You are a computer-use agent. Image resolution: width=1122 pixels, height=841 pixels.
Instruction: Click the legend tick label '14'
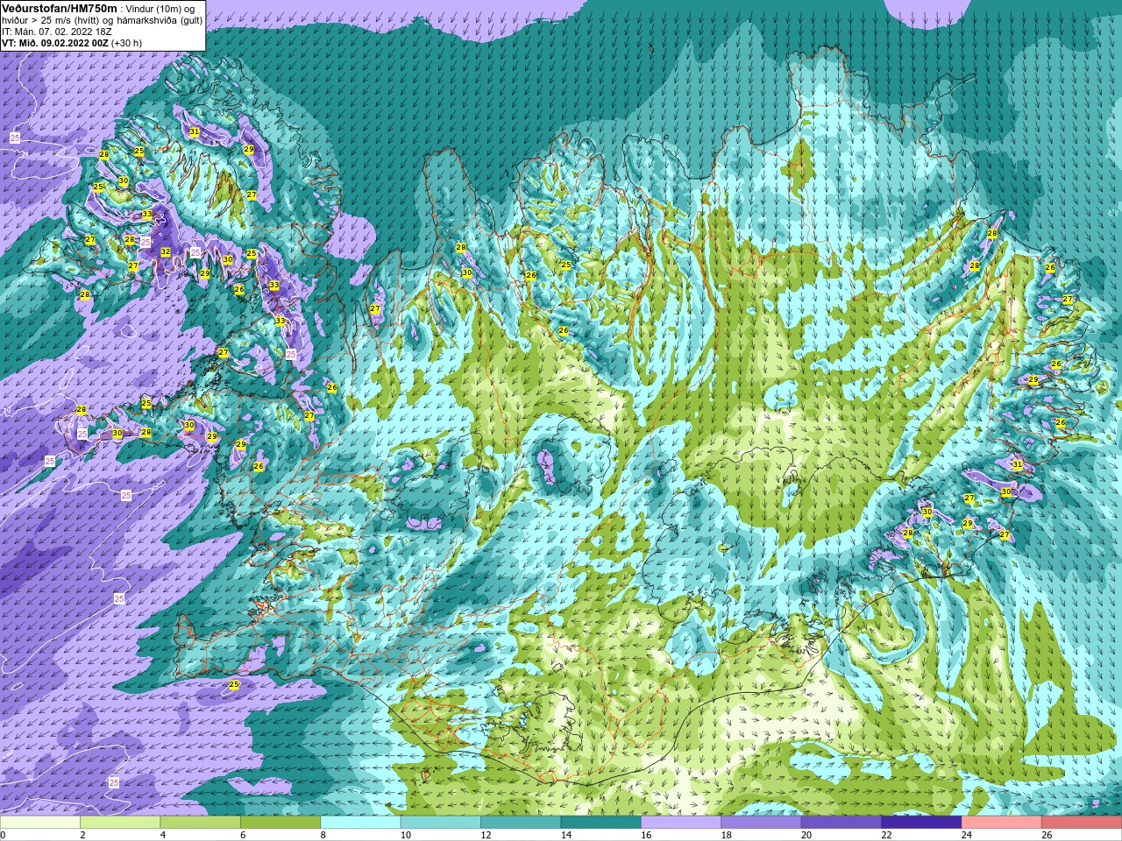(566, 835)
